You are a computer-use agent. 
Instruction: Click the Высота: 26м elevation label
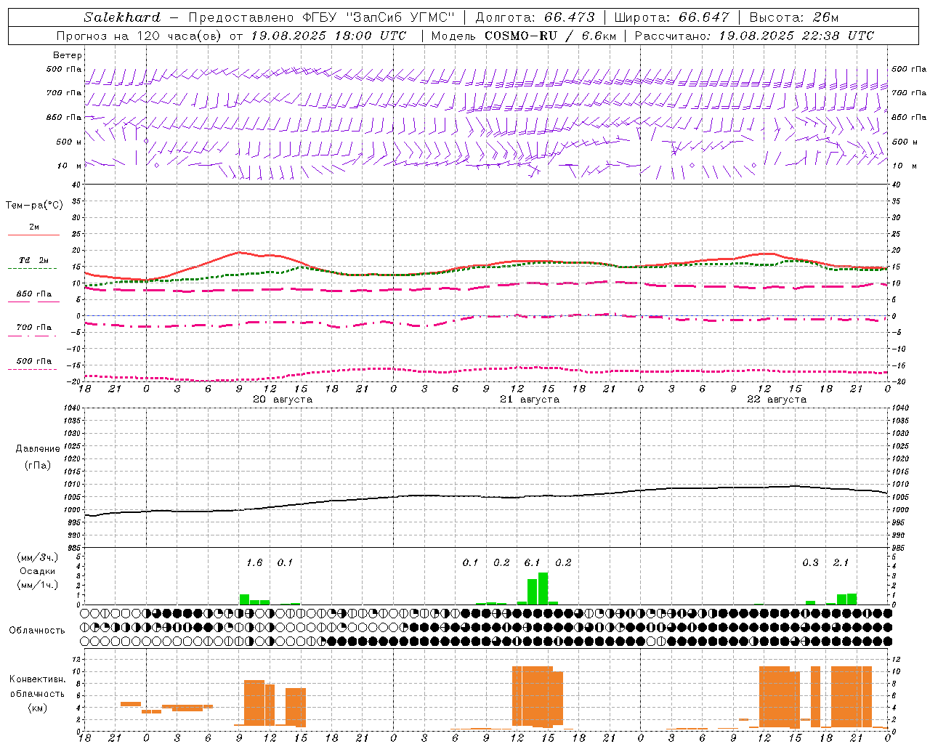click(794, 17)
